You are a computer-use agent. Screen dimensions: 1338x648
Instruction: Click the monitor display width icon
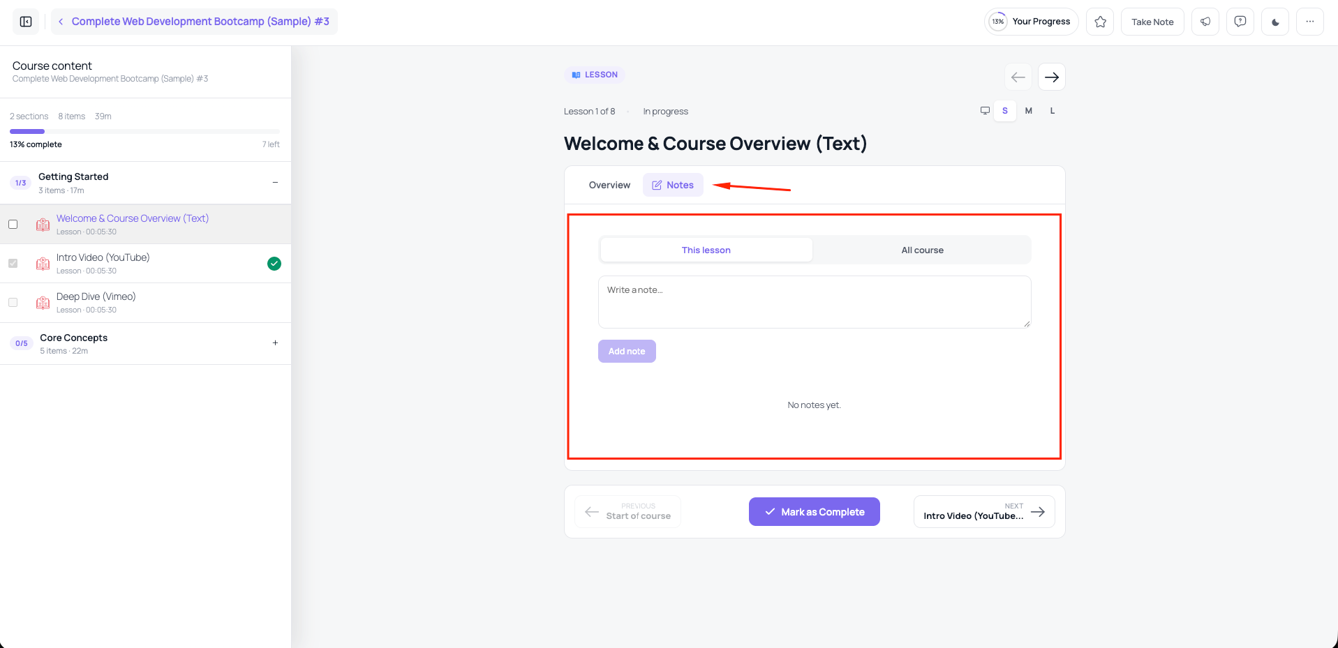coord(985,111)
